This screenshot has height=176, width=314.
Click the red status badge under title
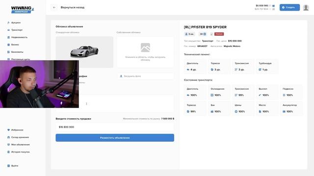(x=219, y=34)
